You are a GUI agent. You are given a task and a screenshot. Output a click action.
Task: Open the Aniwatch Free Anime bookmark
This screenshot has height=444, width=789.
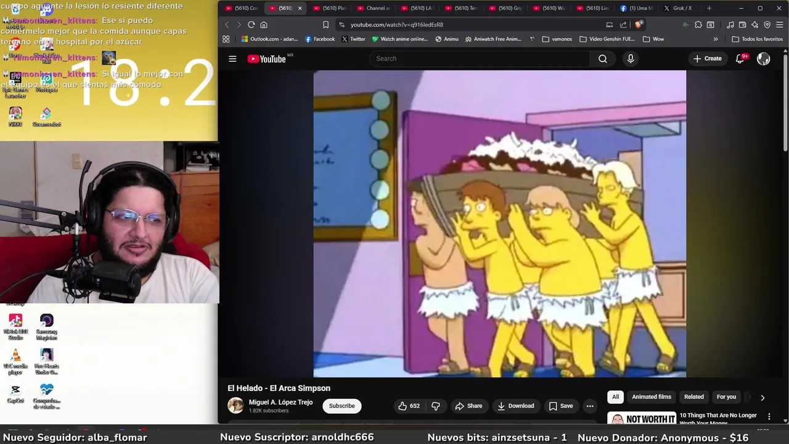tap(494, 39)
